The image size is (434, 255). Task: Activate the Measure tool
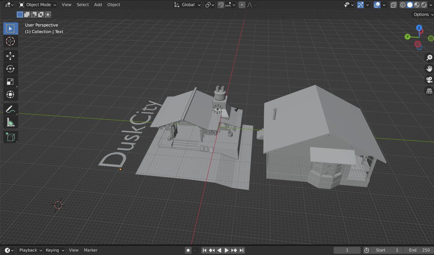tap(10, 122)
